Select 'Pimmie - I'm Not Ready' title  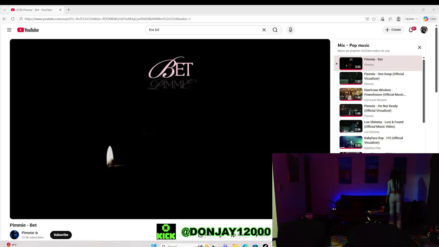pyautogui.click(x=381, y=108)
